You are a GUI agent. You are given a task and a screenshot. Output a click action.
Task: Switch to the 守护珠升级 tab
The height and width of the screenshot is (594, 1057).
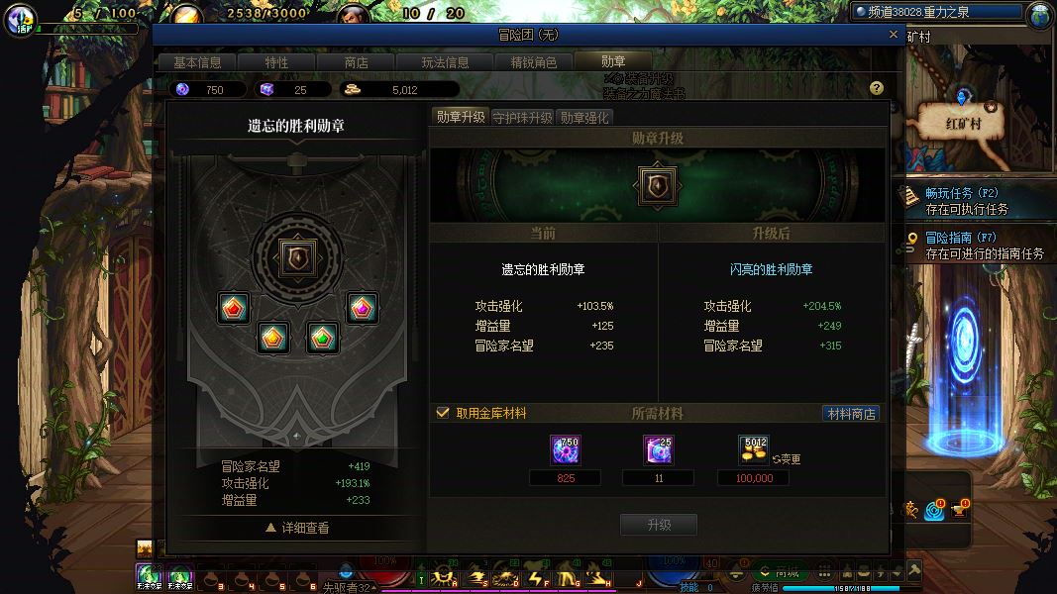[x=522, y=118]
